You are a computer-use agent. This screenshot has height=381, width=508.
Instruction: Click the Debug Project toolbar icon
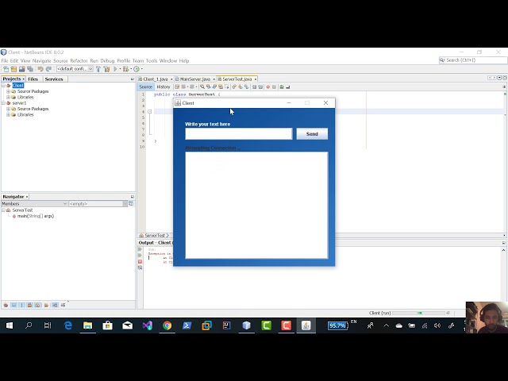125,69
